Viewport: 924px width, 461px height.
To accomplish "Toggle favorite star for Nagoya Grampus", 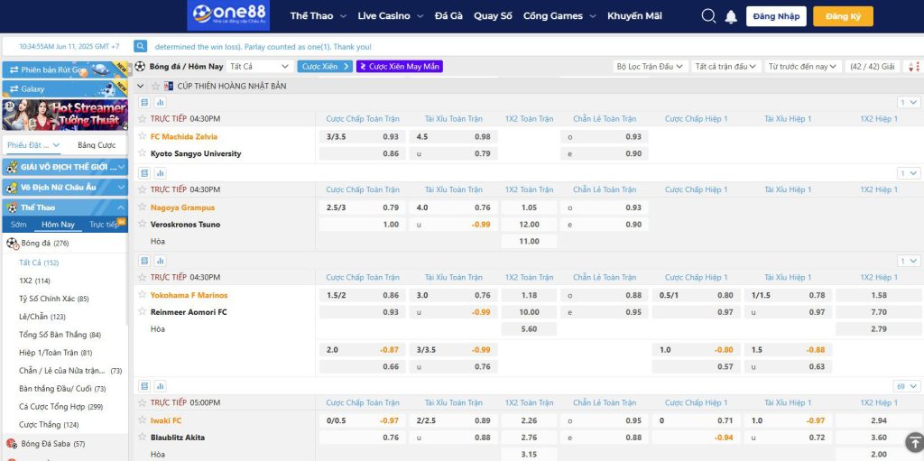I will click(142, 207).
